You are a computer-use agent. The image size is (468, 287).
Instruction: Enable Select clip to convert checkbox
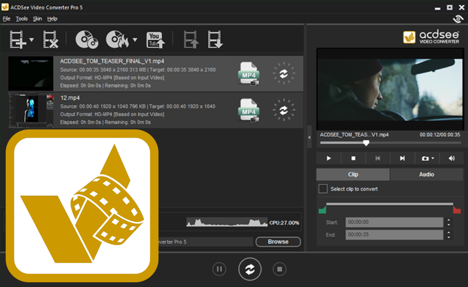pos(323,189)
